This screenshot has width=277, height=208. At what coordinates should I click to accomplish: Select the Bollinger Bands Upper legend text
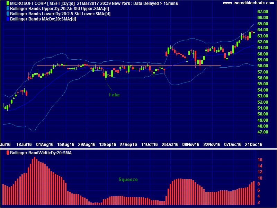60,8
